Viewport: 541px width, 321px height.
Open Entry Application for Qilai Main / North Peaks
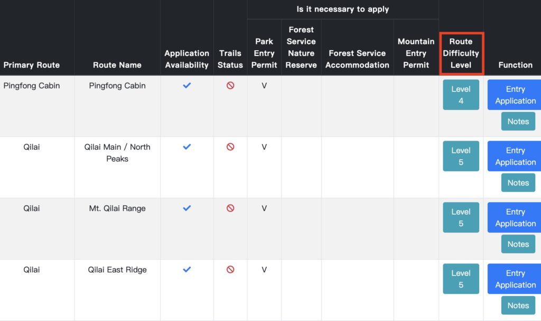(x=515, y=156)
